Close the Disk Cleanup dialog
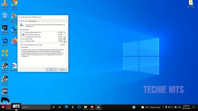198x111 pixels. pos(66,17)
